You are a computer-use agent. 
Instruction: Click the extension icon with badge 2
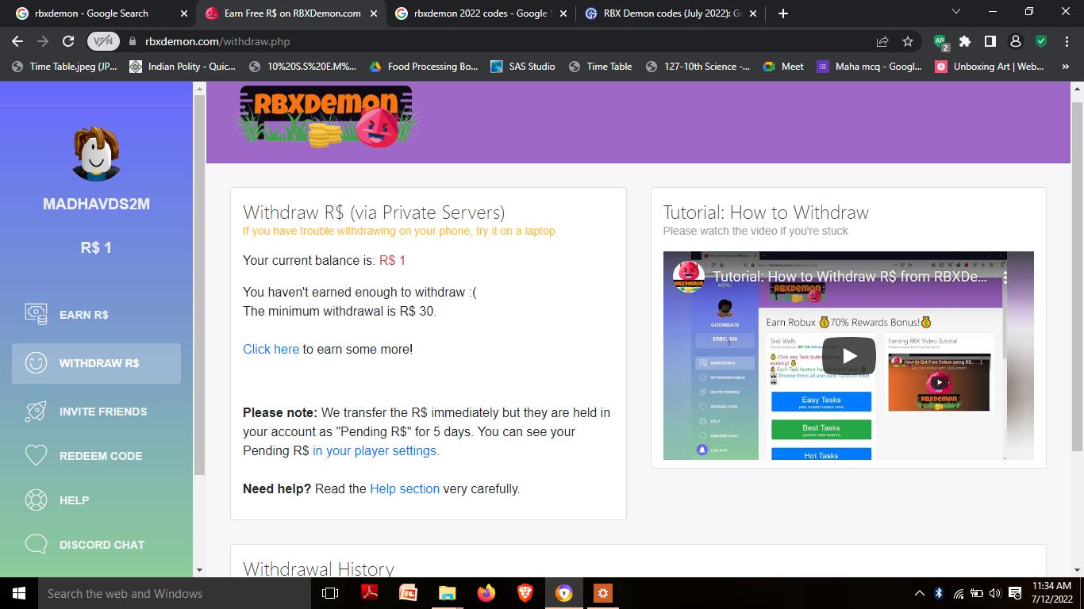940,42
